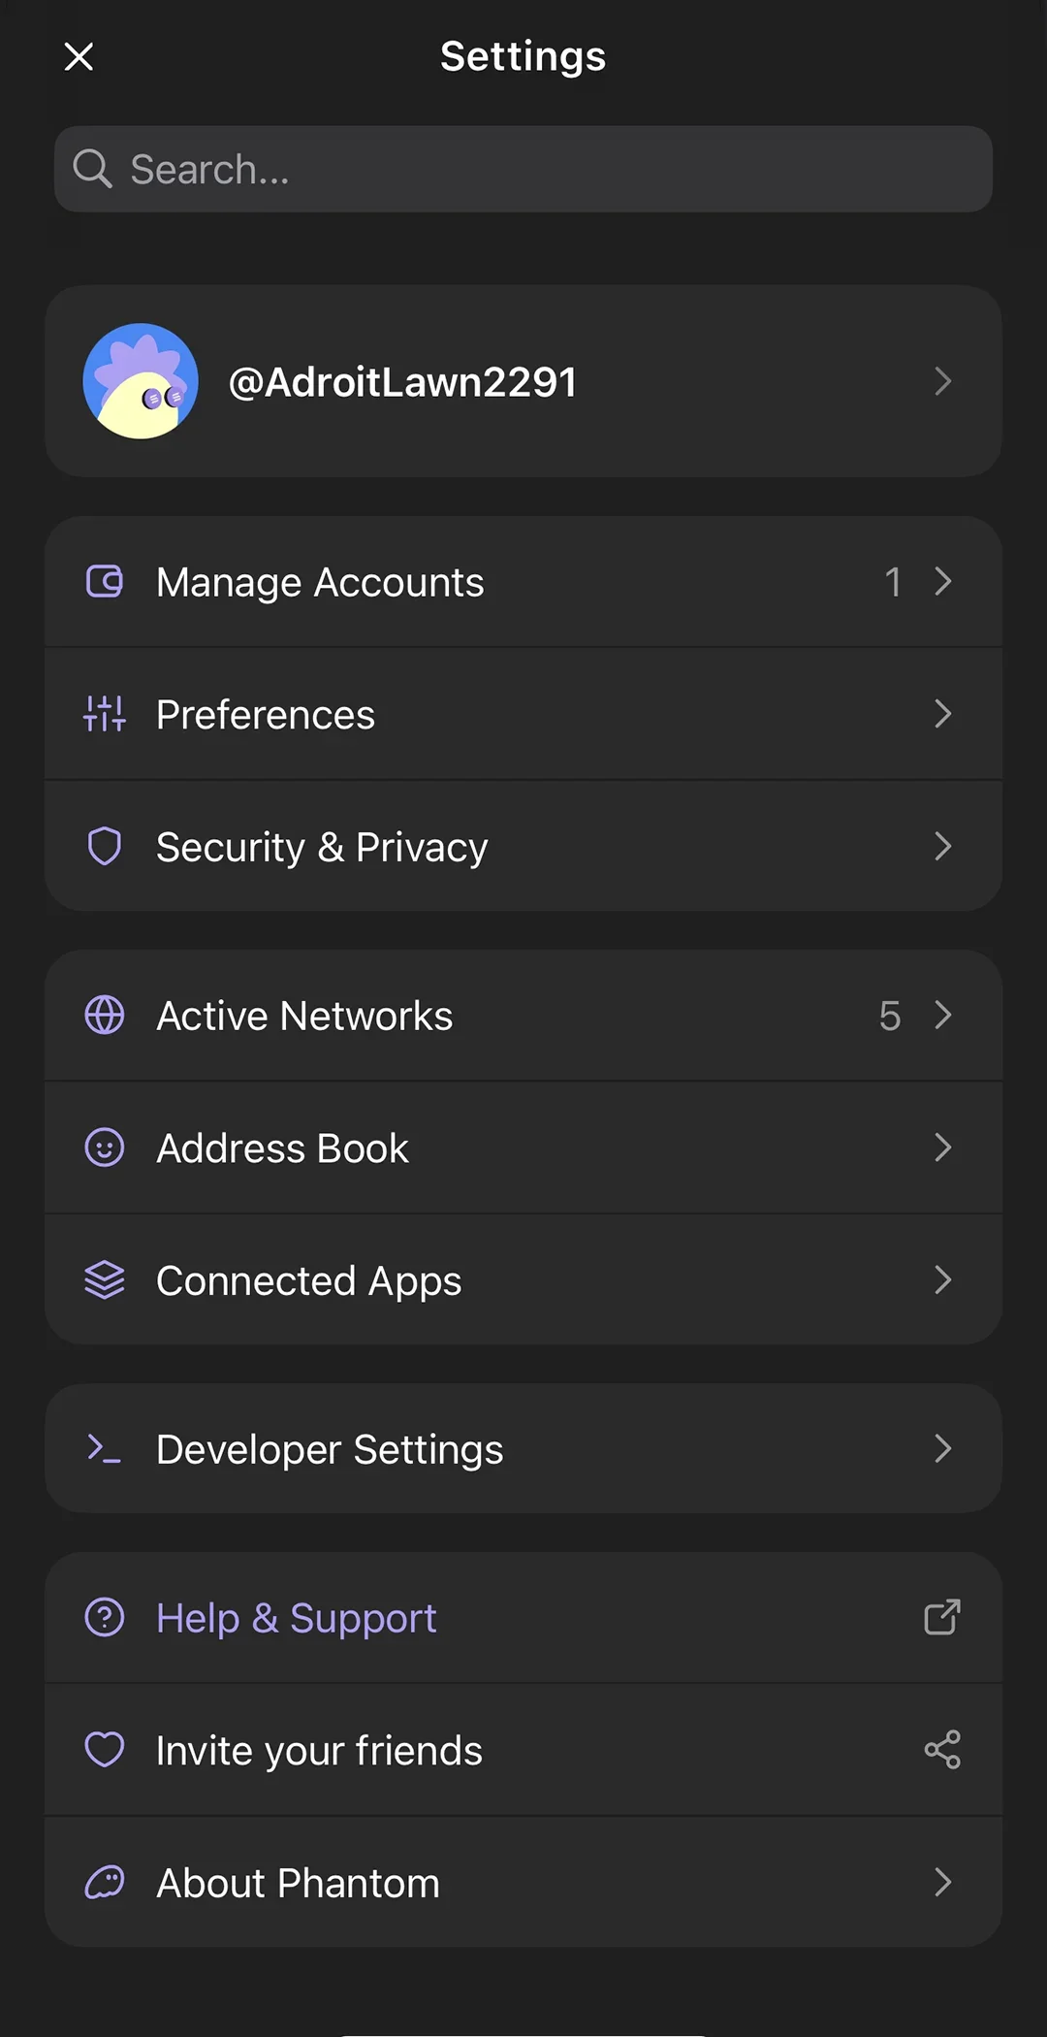
Task: Tap the Active Networks globe icon
Action: coord(105,1016)
